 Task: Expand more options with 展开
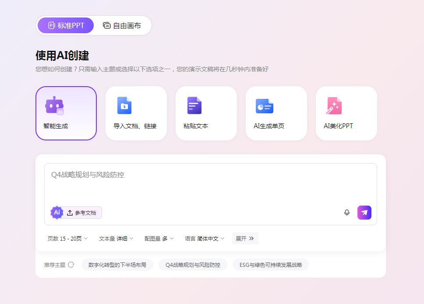(245, 238)
